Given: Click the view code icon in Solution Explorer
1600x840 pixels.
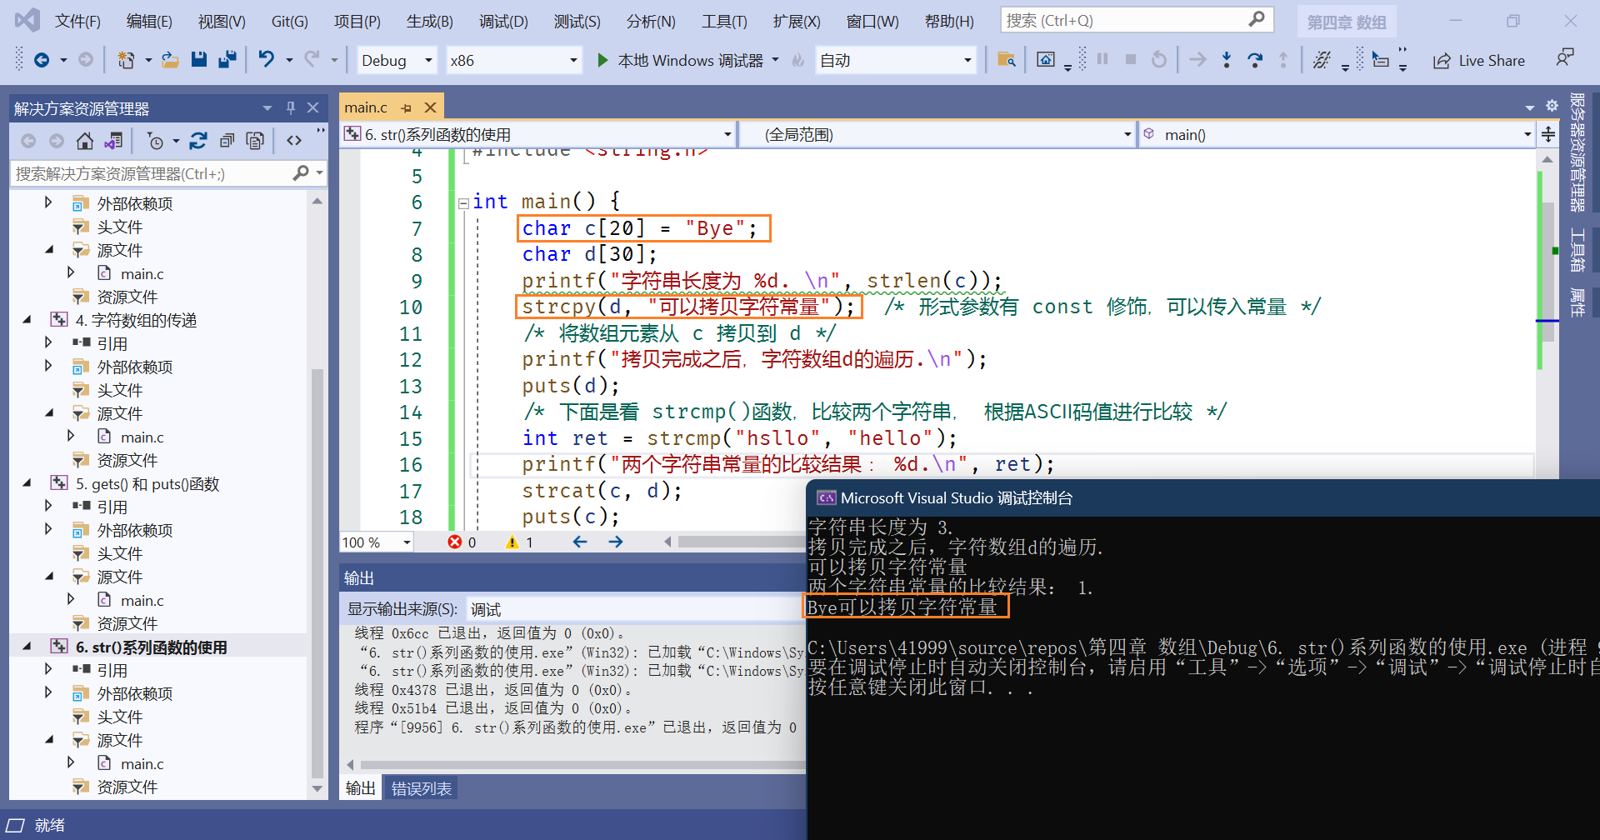Looking at the screenshot, I should [x=294, y=141].
